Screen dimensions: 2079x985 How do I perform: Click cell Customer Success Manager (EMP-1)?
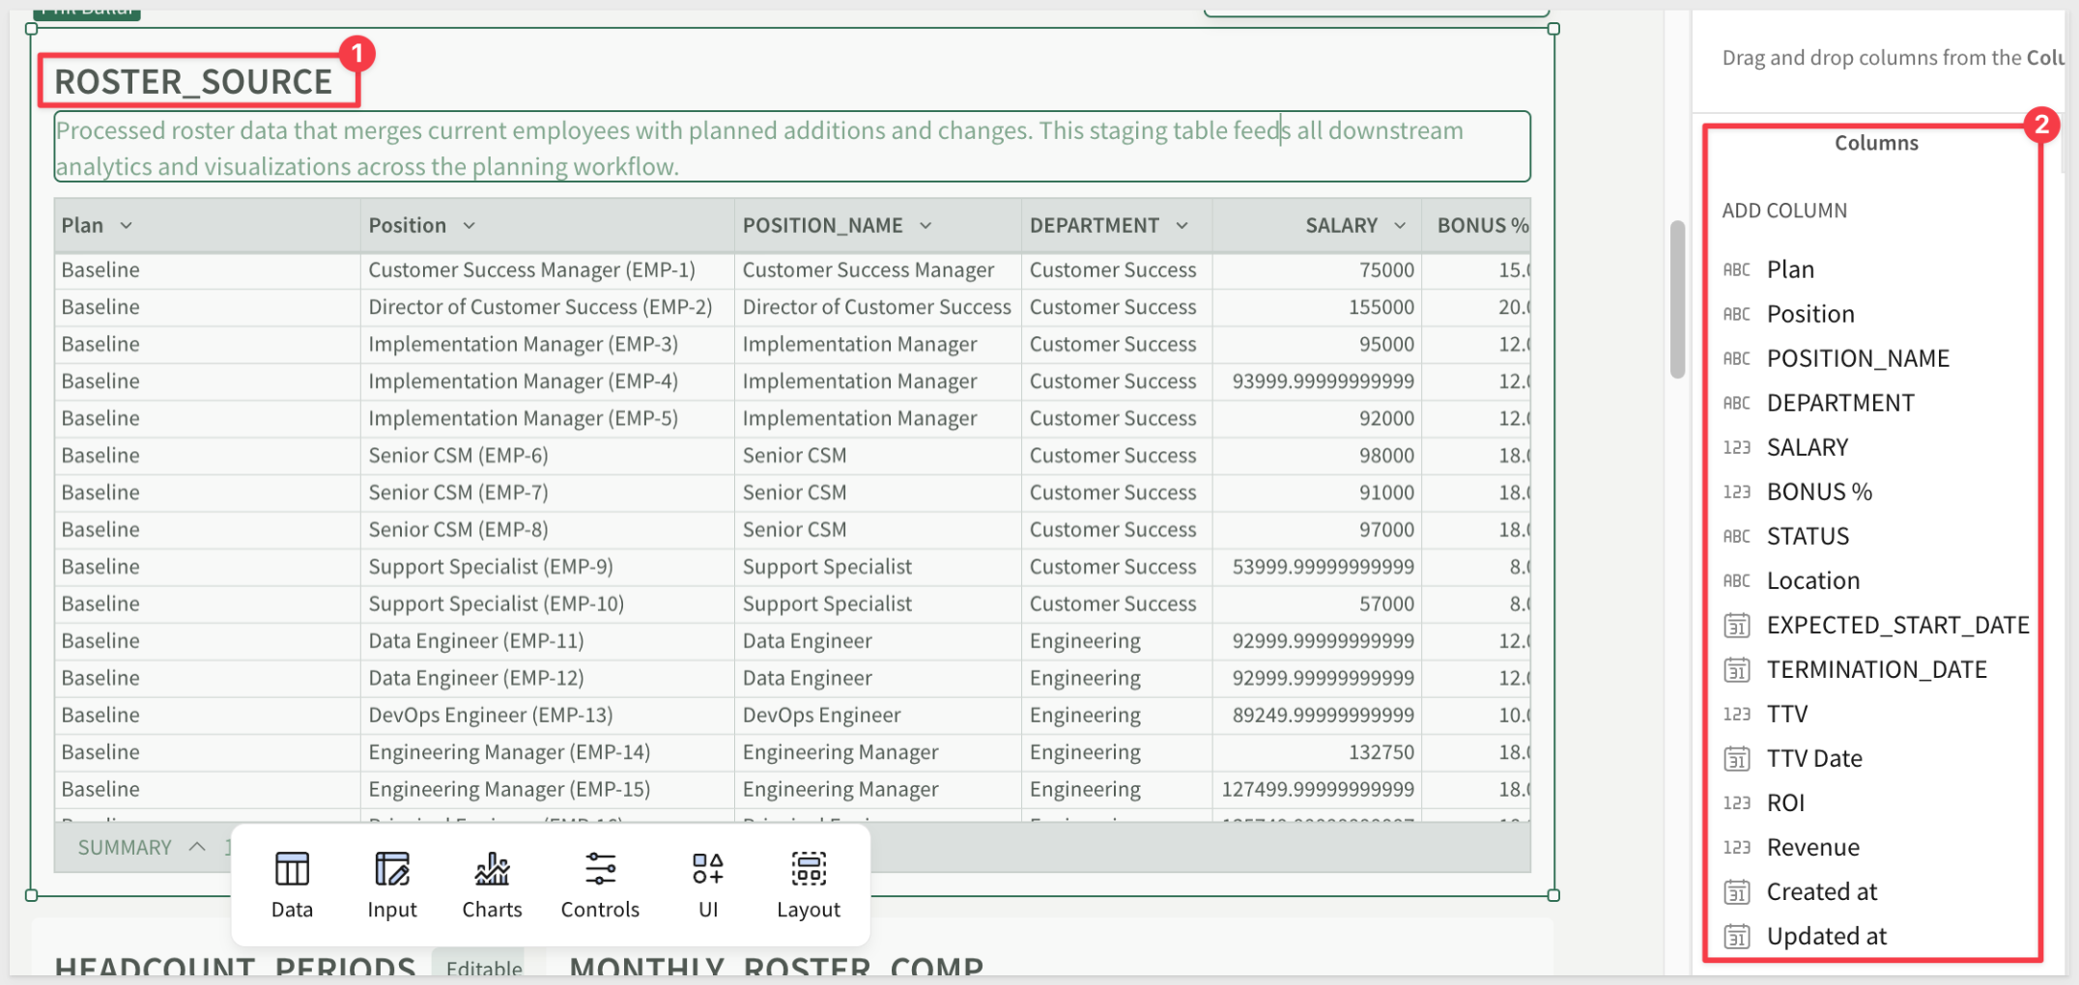548,270
